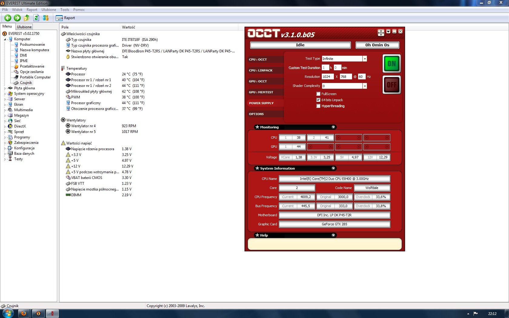Open the Raport menu in menu bar
Image resolution: width=509 pixels, height=318 pixels.
point(32,10)
